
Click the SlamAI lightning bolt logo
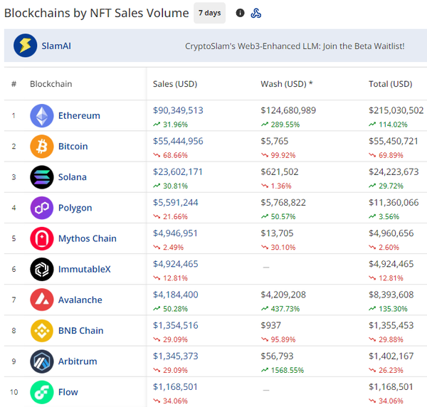click(26, 46)
